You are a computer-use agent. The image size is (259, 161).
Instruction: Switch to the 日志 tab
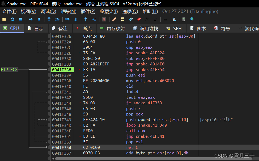(36, 29)
